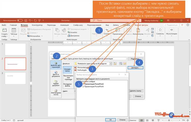
Task: Click the browse the web icon
Action: [x=121, y=64]
